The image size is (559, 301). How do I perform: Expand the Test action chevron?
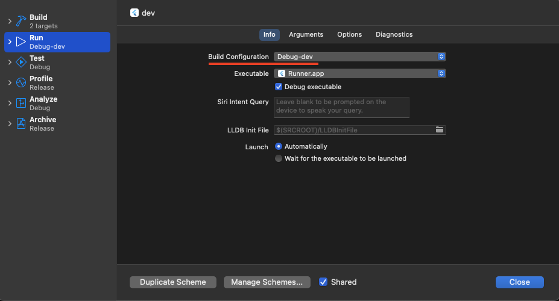coord(10,62)
